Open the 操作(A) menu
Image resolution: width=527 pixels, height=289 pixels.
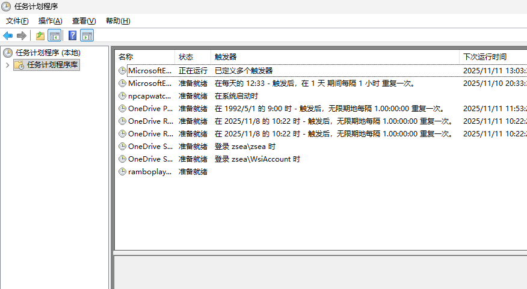click(x=50, y=21)
